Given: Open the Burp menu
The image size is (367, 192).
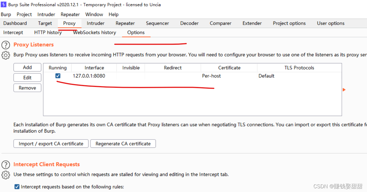Looking at the screenshot, I should tap(6, 14).
